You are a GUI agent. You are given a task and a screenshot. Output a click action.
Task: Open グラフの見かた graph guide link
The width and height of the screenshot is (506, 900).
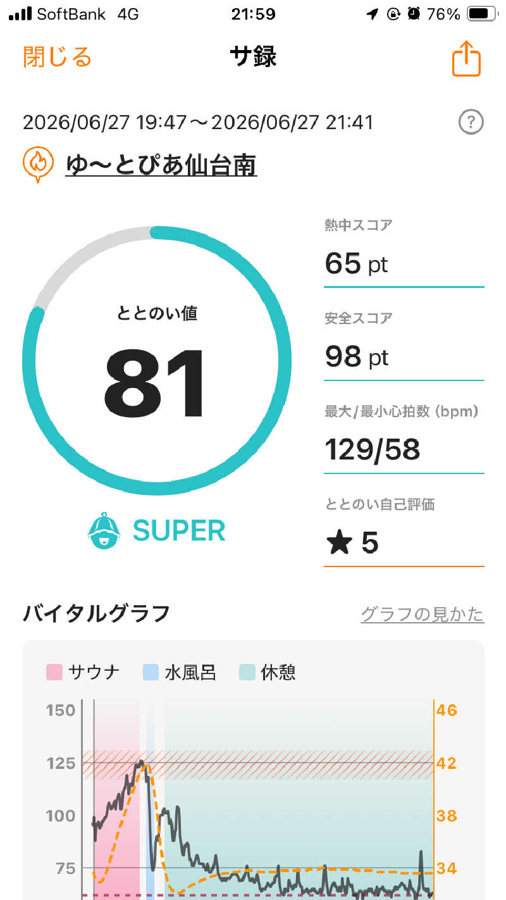pyautogui.click(x=423, y=614)
